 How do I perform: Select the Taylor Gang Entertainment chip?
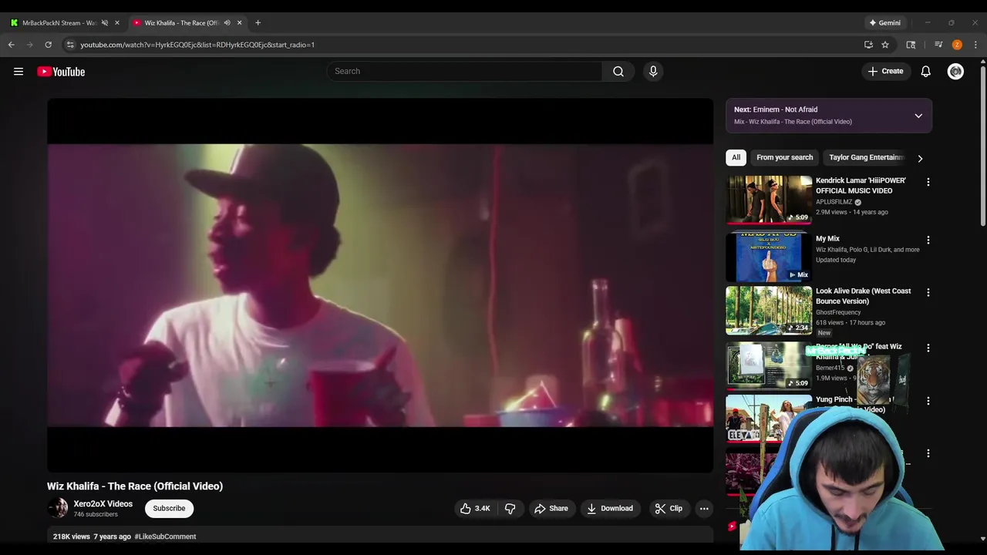(866, 157)
